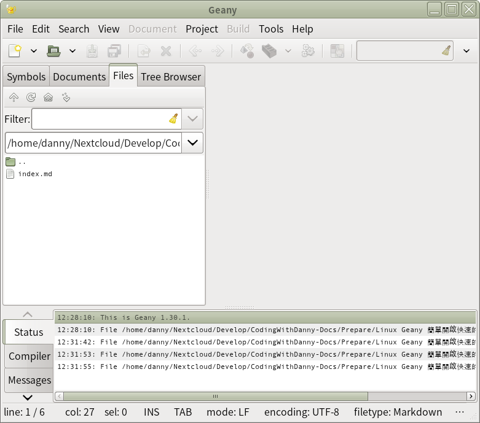Expand the directory path combo box
This screenshot has width=480, height=423.
(x=192, y=143)
